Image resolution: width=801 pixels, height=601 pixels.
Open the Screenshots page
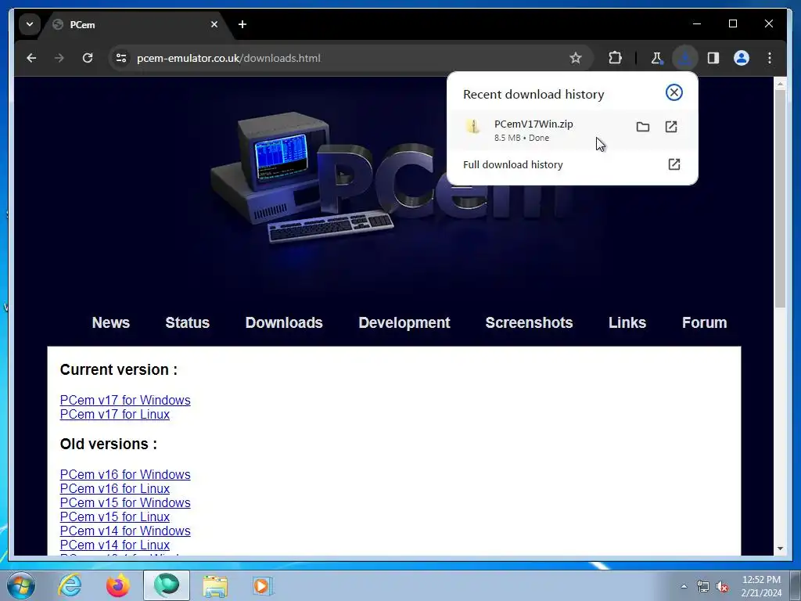point(529,323)
